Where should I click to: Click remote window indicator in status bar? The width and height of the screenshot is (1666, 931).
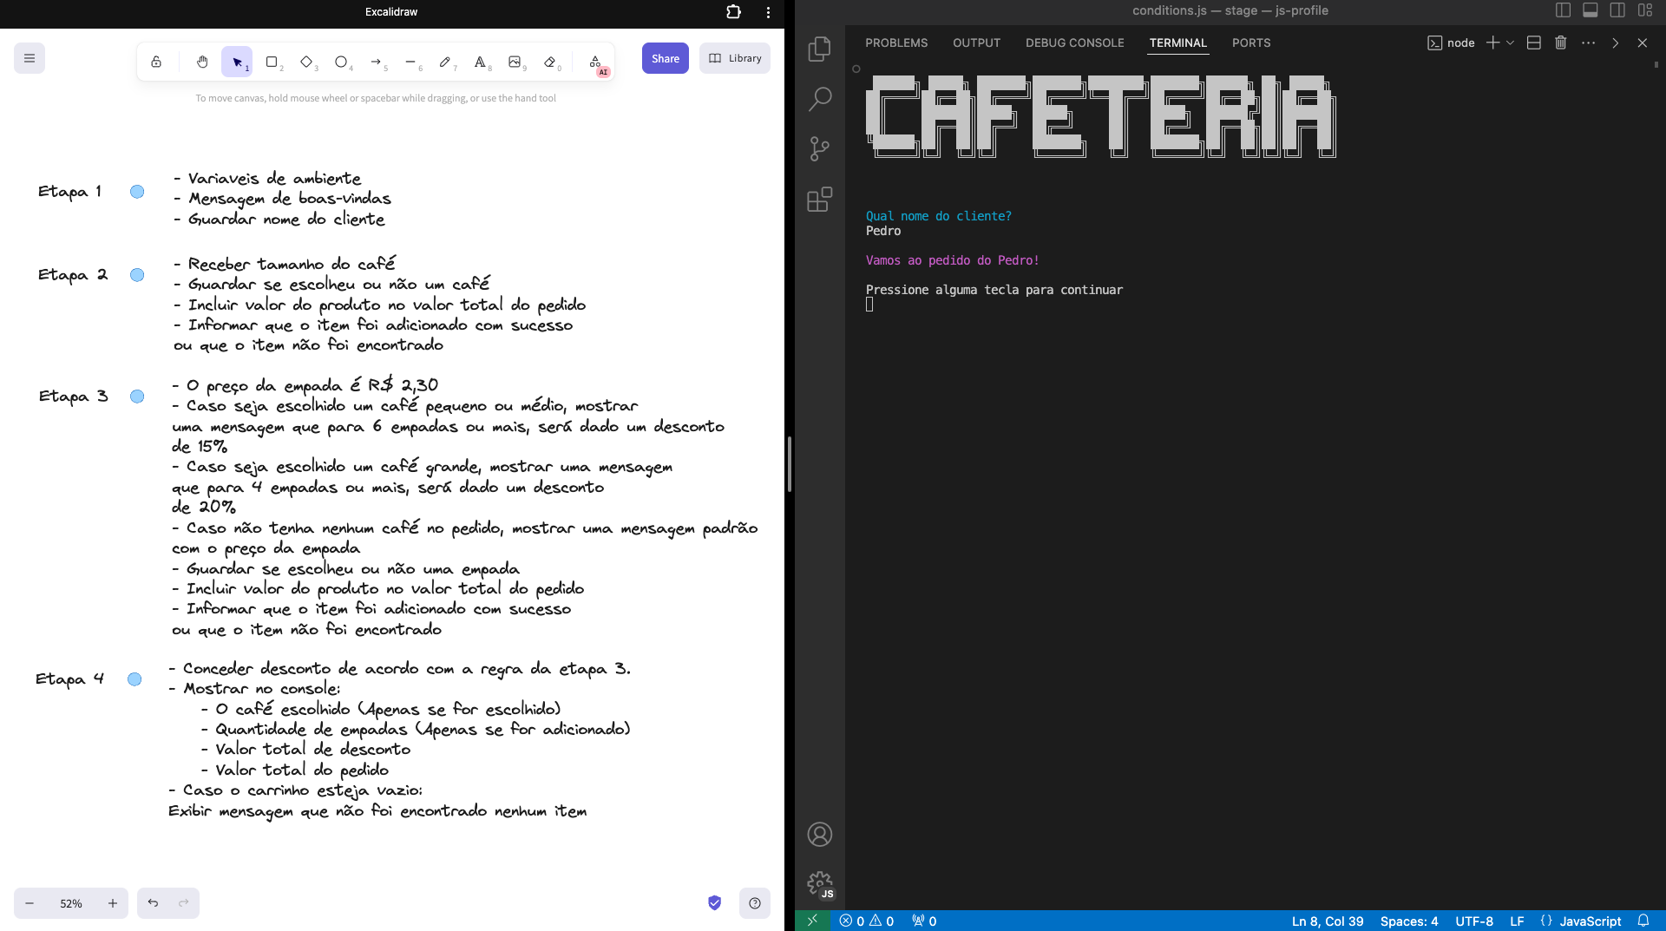coord(812,921)
